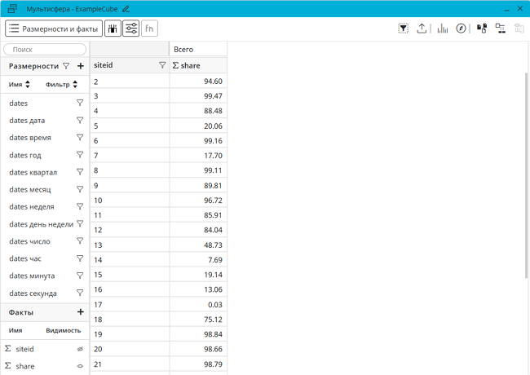Toggle visibility of the siteid fact
Screen dimensions: 530x375
80,349
